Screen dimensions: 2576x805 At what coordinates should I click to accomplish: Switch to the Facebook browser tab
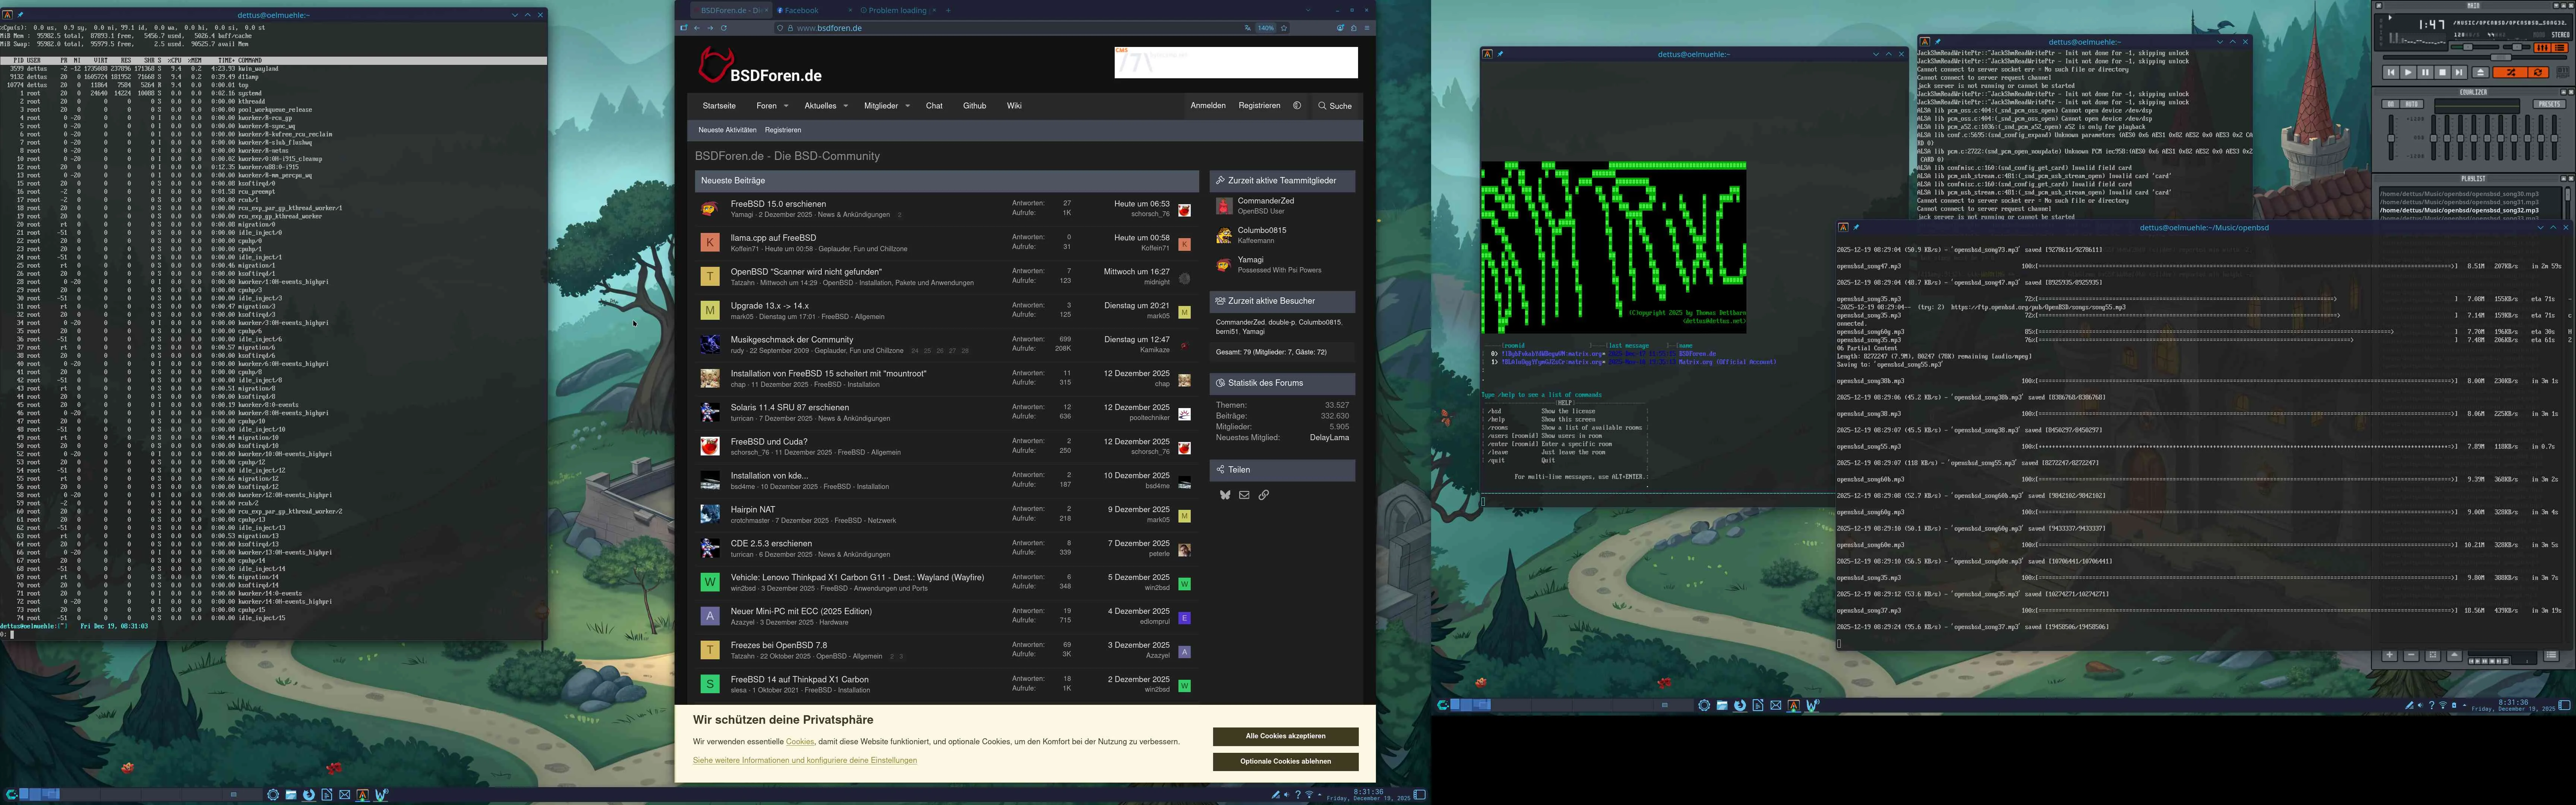(x=802, y=10)
